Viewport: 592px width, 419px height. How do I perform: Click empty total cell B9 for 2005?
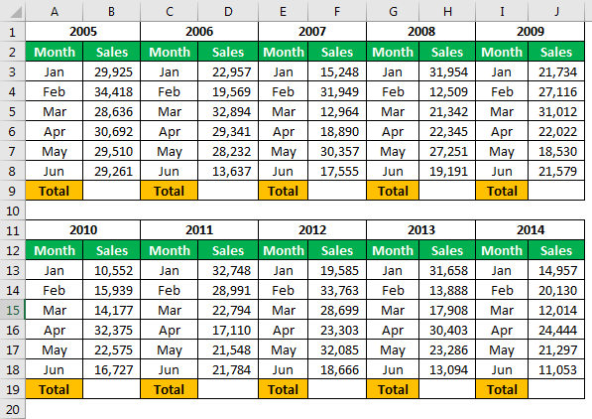click(111, 191)
